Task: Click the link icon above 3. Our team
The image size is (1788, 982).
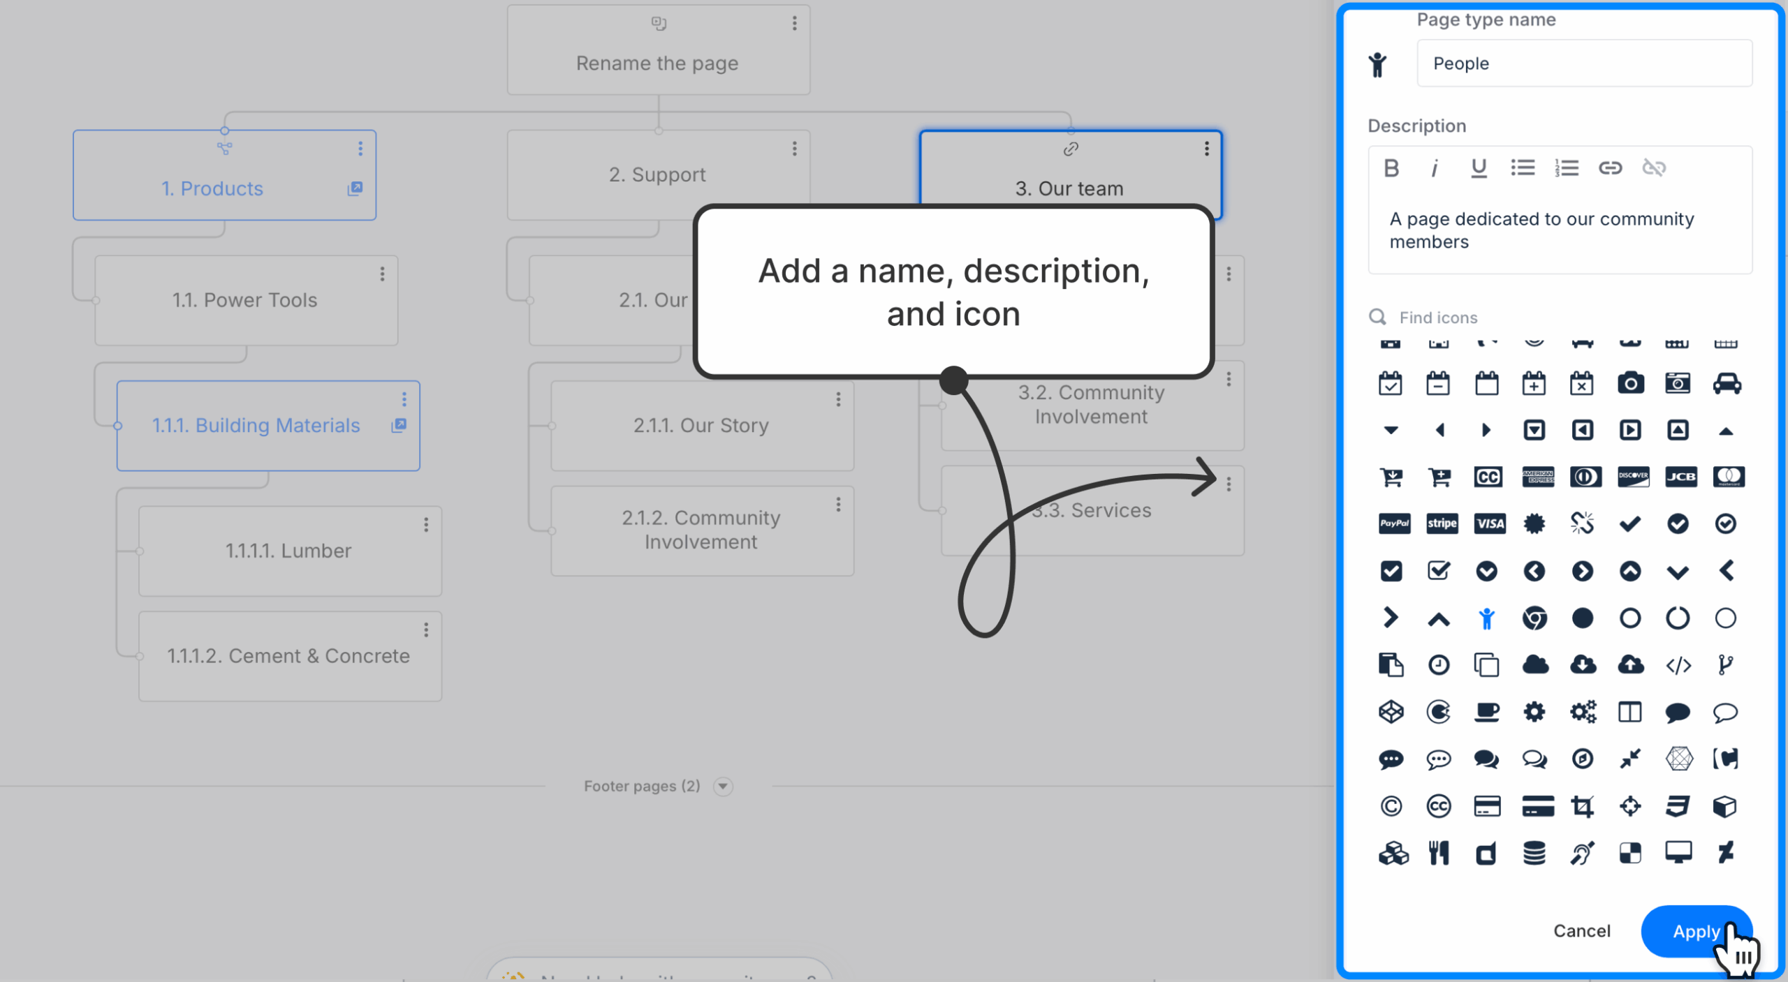Action: [1070, 149]
